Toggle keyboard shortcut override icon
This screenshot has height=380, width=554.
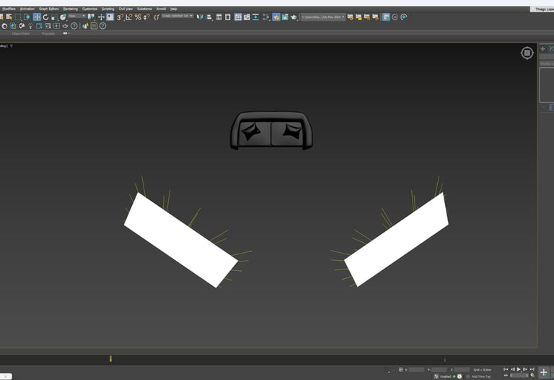(110, 17)
